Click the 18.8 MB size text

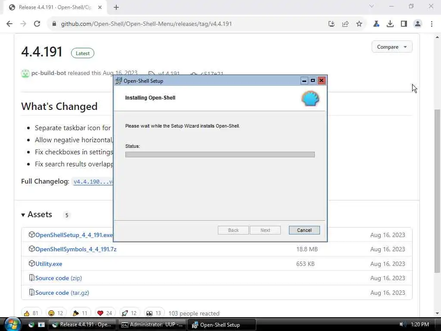coord(307,250)
